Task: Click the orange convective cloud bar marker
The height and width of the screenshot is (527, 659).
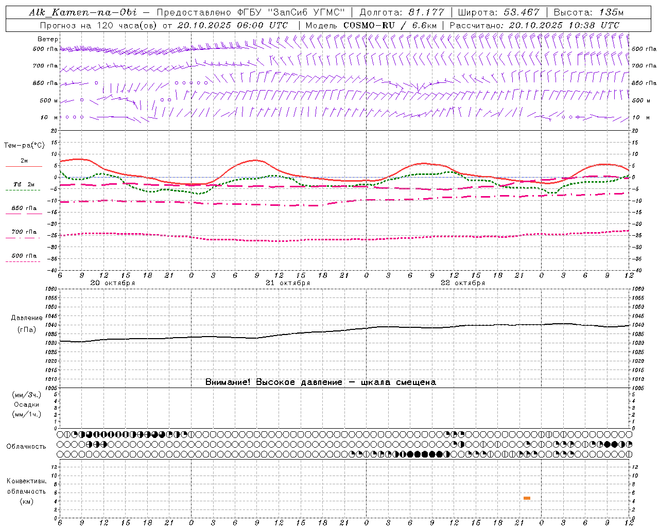Action: tap(527, 498)
